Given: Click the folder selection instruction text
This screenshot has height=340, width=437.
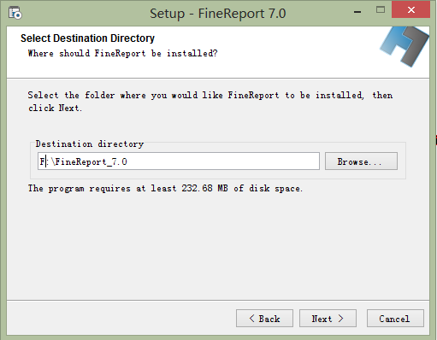Looking at the screenshot, I should [210, 102].
